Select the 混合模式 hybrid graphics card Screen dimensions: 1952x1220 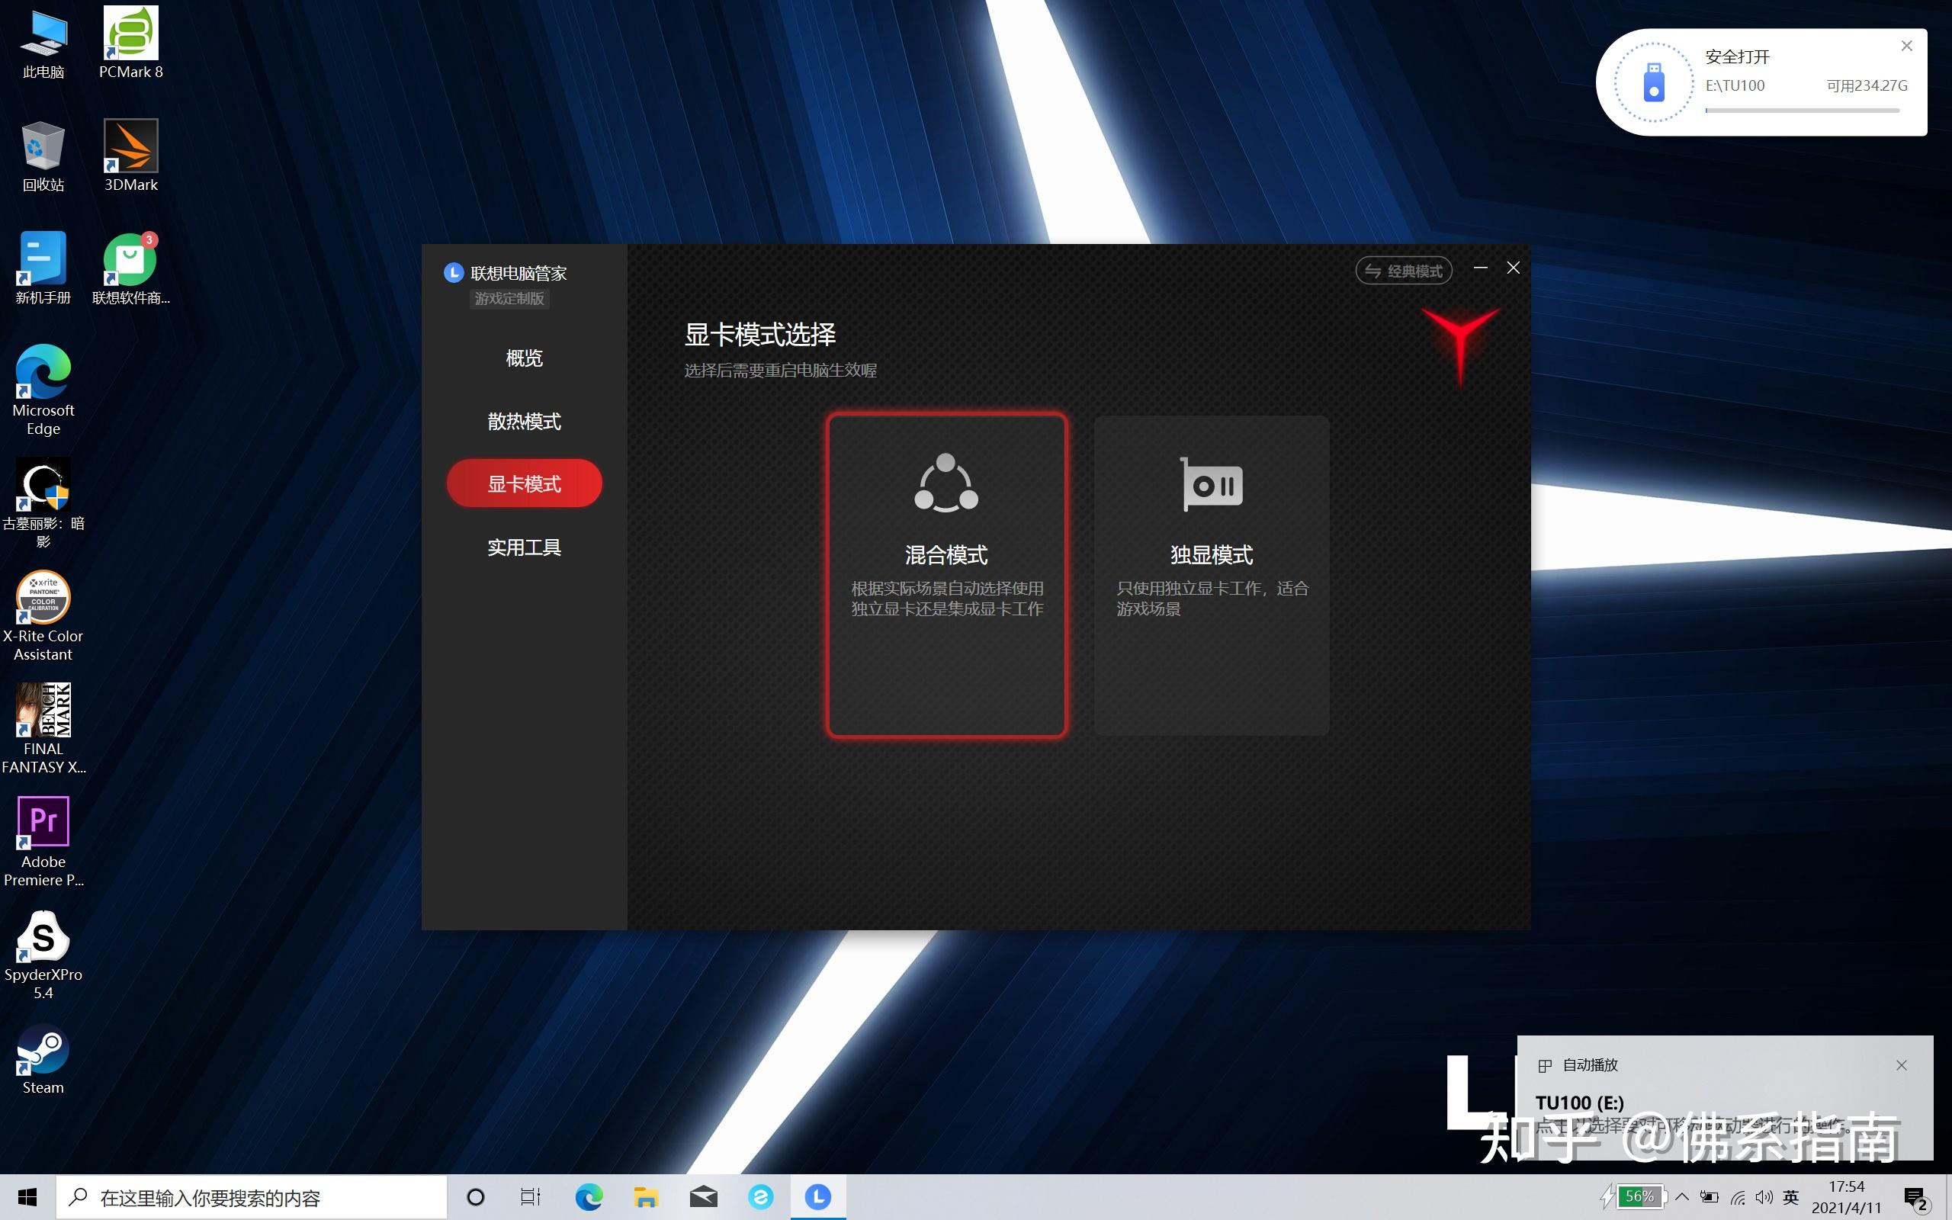(x=947, y=574)
